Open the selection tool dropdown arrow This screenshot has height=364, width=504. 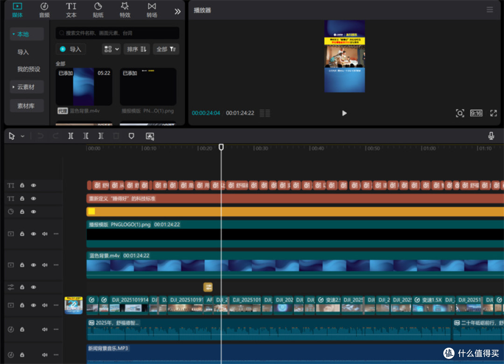pyautogui.click(x=22, y=136)
